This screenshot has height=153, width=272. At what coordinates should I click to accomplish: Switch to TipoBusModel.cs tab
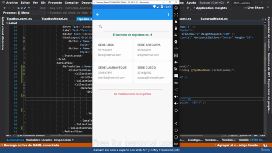click(x=54, y=19)
